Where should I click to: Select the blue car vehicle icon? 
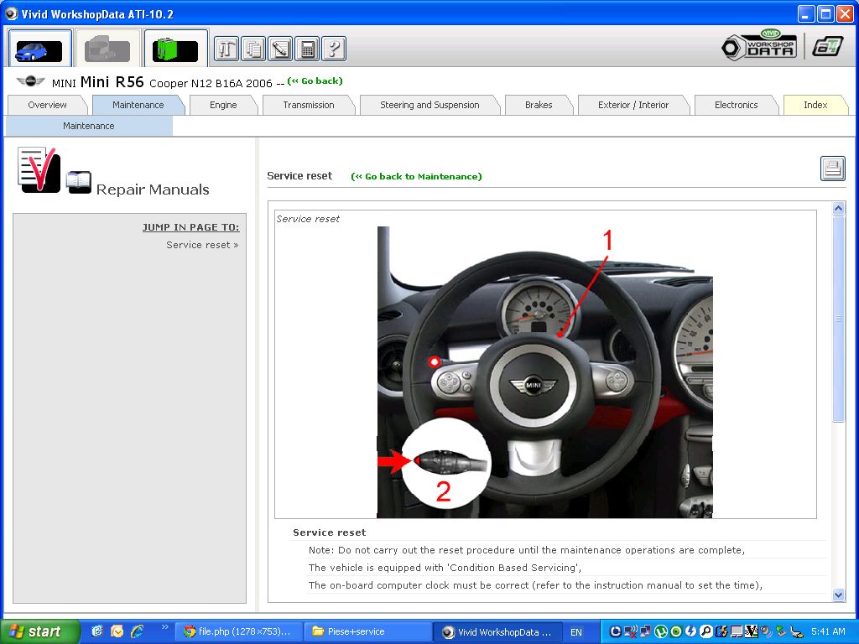[x=39, y=49]
